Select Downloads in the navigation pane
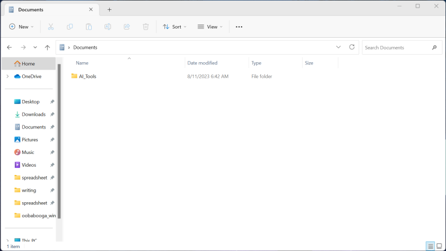446x251 pixels. (x=33, y=114)
